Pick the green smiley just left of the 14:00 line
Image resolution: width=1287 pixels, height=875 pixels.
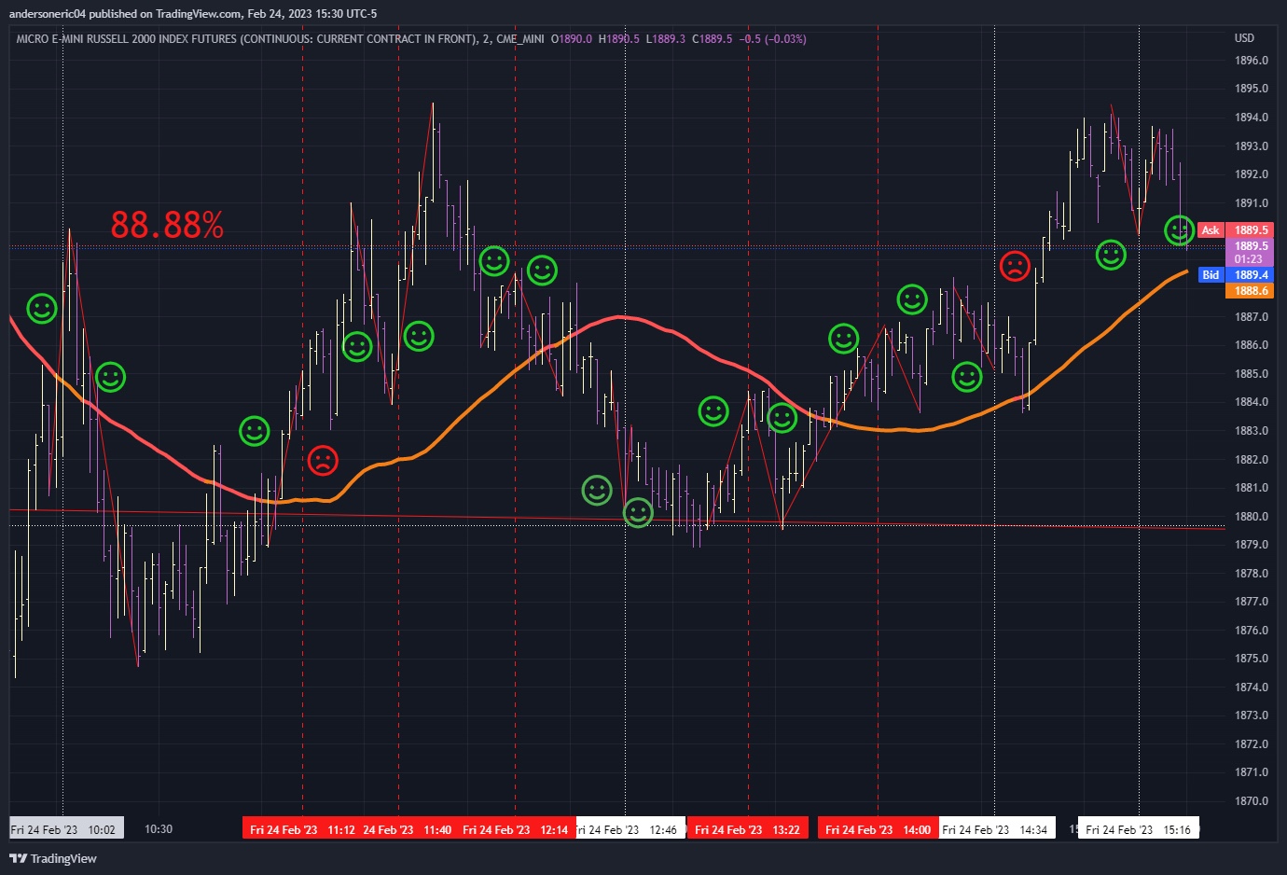tap(844, 339)
